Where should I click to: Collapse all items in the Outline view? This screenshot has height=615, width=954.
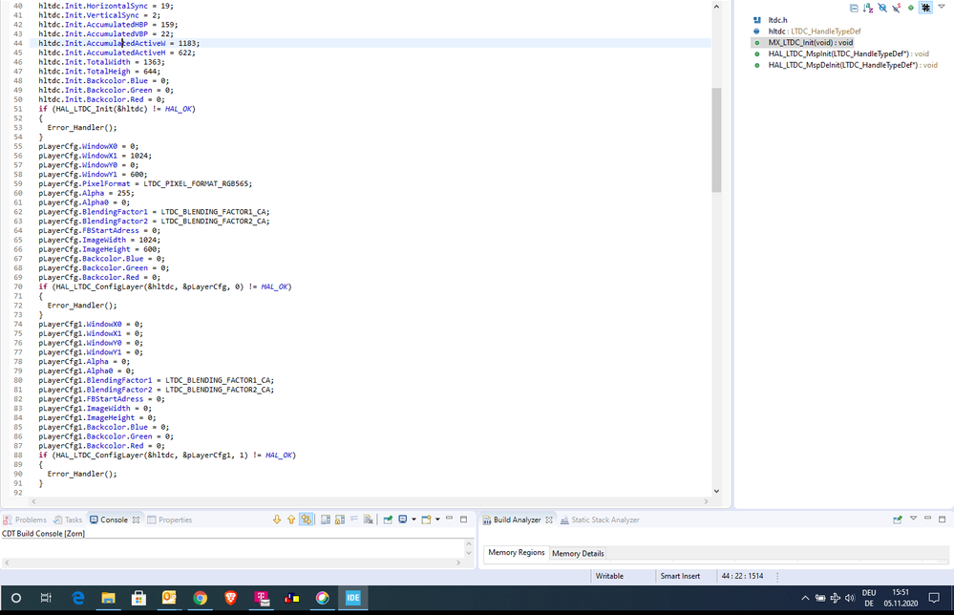pos(854,8)
